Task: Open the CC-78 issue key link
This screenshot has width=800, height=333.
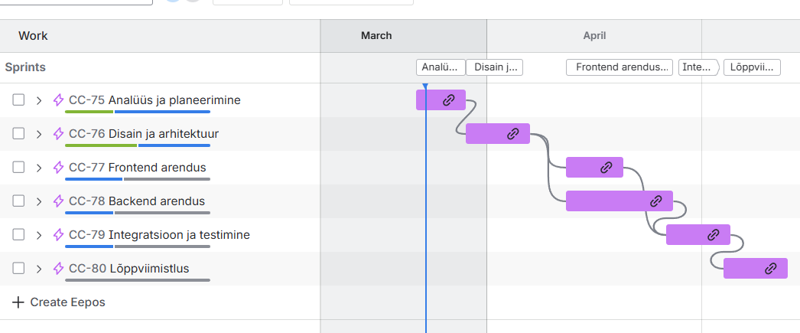Action: tap(86, 201)
